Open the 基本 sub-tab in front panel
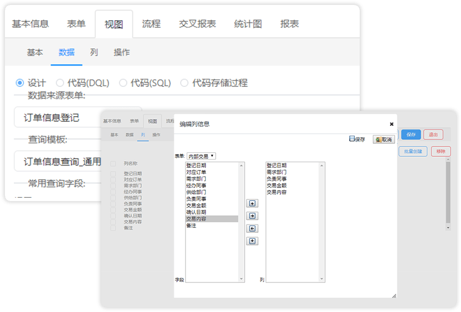Image resolution: width=461 pixels, height=312 pixels. click(x=35, y=52)
